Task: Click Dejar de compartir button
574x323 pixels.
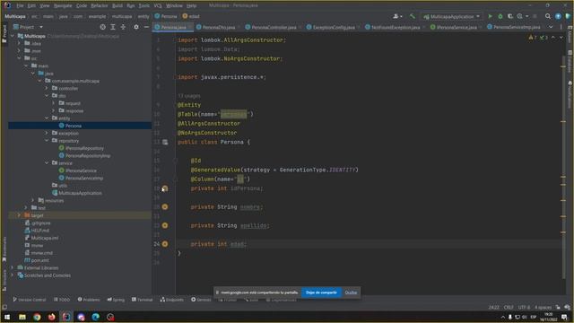Action: 321,292
